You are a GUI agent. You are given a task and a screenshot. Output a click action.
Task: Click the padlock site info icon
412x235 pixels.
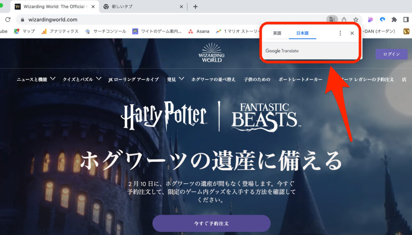(x=23, y=20)
